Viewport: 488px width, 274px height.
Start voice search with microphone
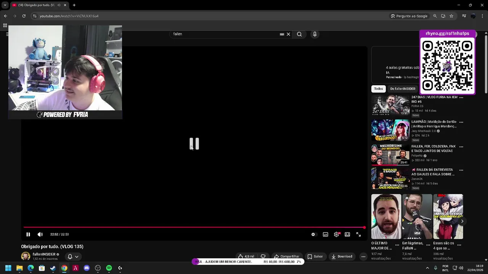click(315, 34)
